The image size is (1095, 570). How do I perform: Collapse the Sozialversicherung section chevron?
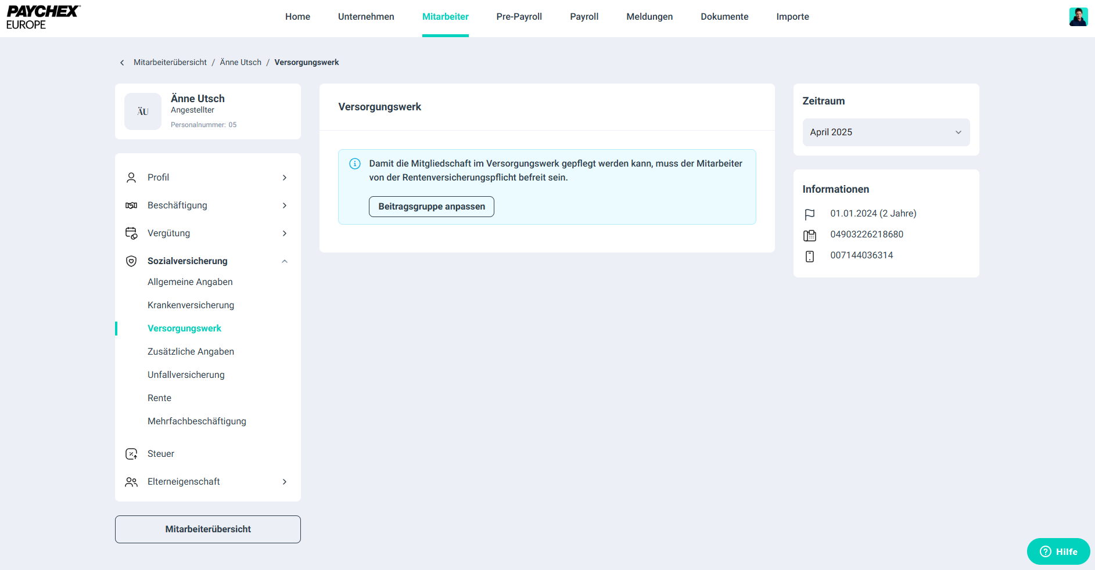tap(285, 261)
